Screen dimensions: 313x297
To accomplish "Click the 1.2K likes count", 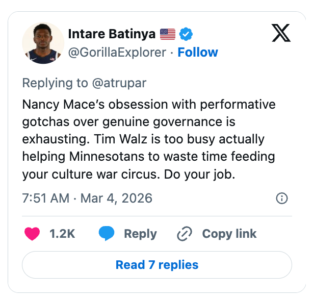I will tap(62, 234).
